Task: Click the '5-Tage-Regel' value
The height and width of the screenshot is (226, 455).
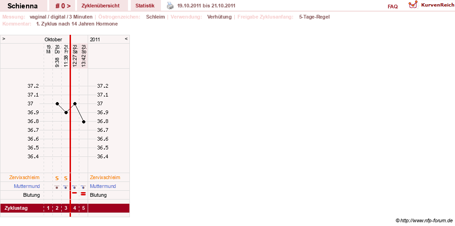Action: (x=314, y=17)
